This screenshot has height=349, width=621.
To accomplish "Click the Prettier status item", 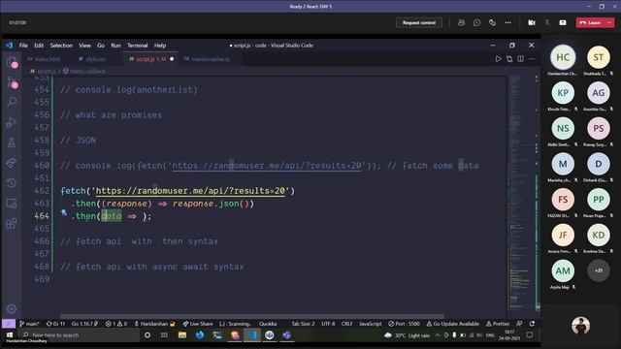I will tap(498, 324).
